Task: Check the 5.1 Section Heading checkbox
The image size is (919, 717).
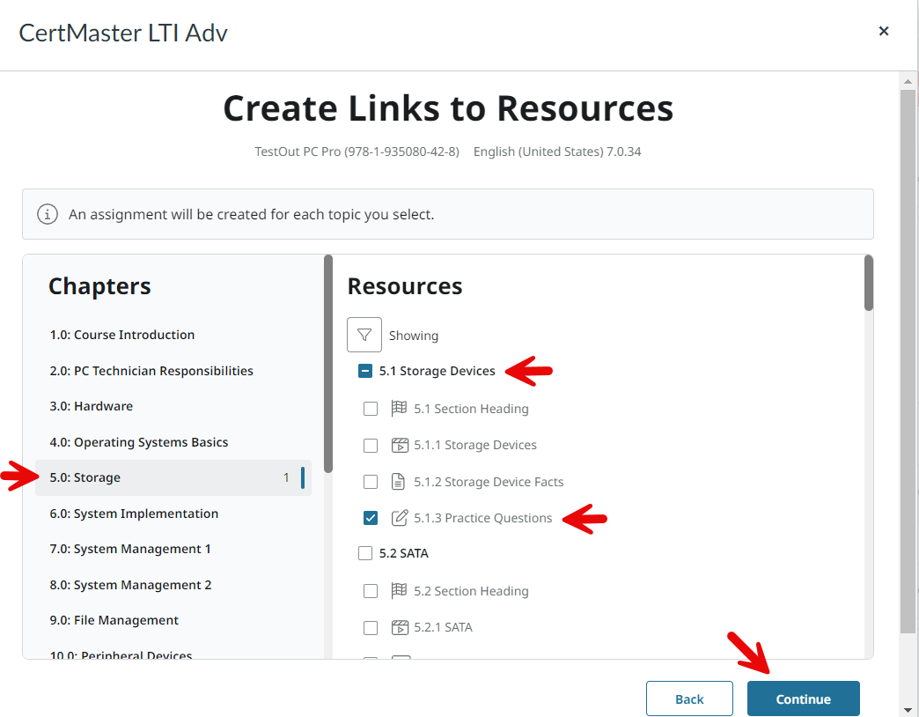Action: (x=371, y=409)
